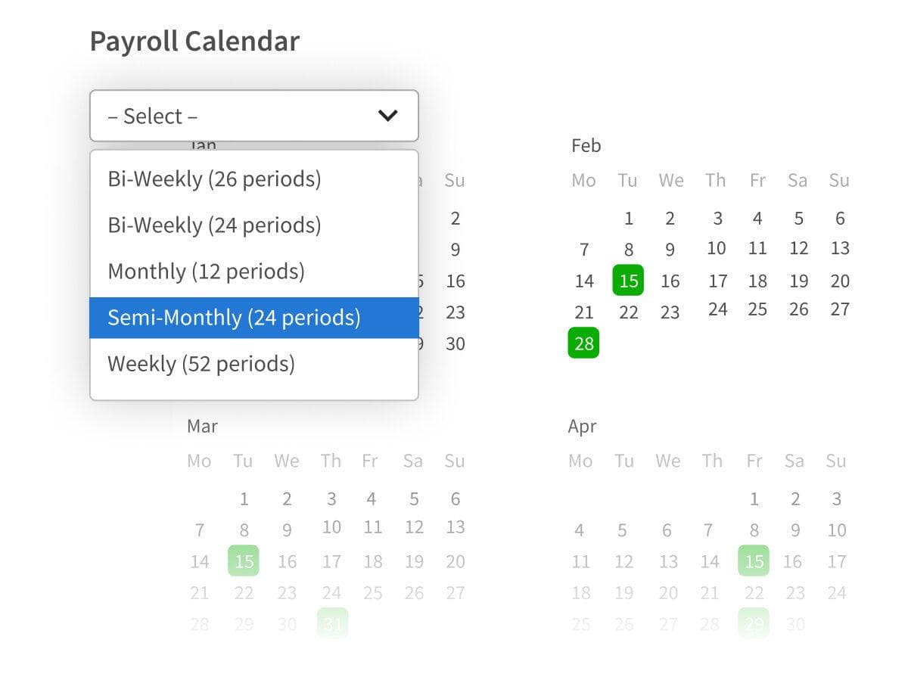
Task: Click April 1 date cell
Action: (754, 499)
